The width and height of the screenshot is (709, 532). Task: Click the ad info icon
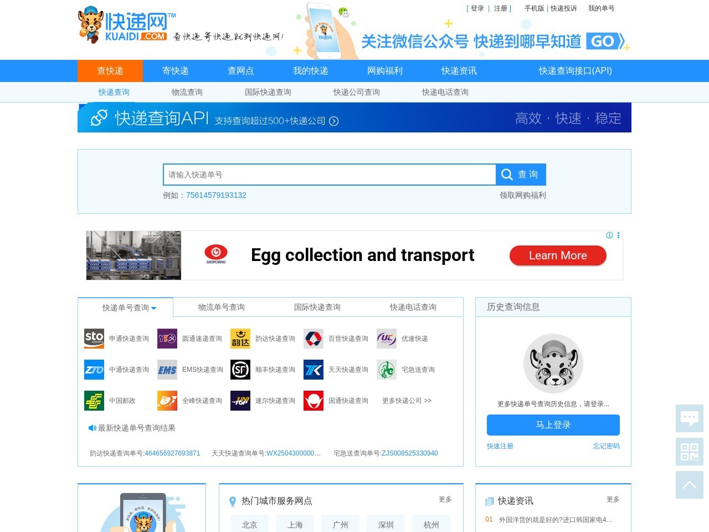coord(609,236)
